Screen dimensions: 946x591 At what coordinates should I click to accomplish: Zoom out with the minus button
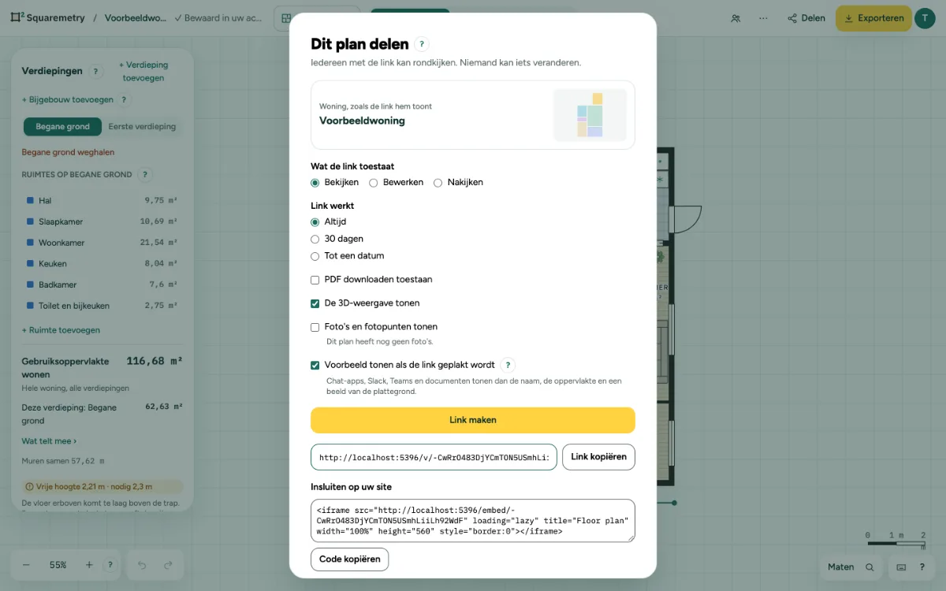pos(26,565)
